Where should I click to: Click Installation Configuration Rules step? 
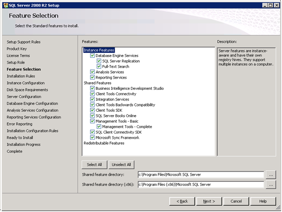pyautogui.click(x=32, y=131)
